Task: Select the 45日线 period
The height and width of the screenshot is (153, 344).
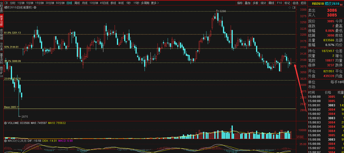Action: [x=104, y=3]
